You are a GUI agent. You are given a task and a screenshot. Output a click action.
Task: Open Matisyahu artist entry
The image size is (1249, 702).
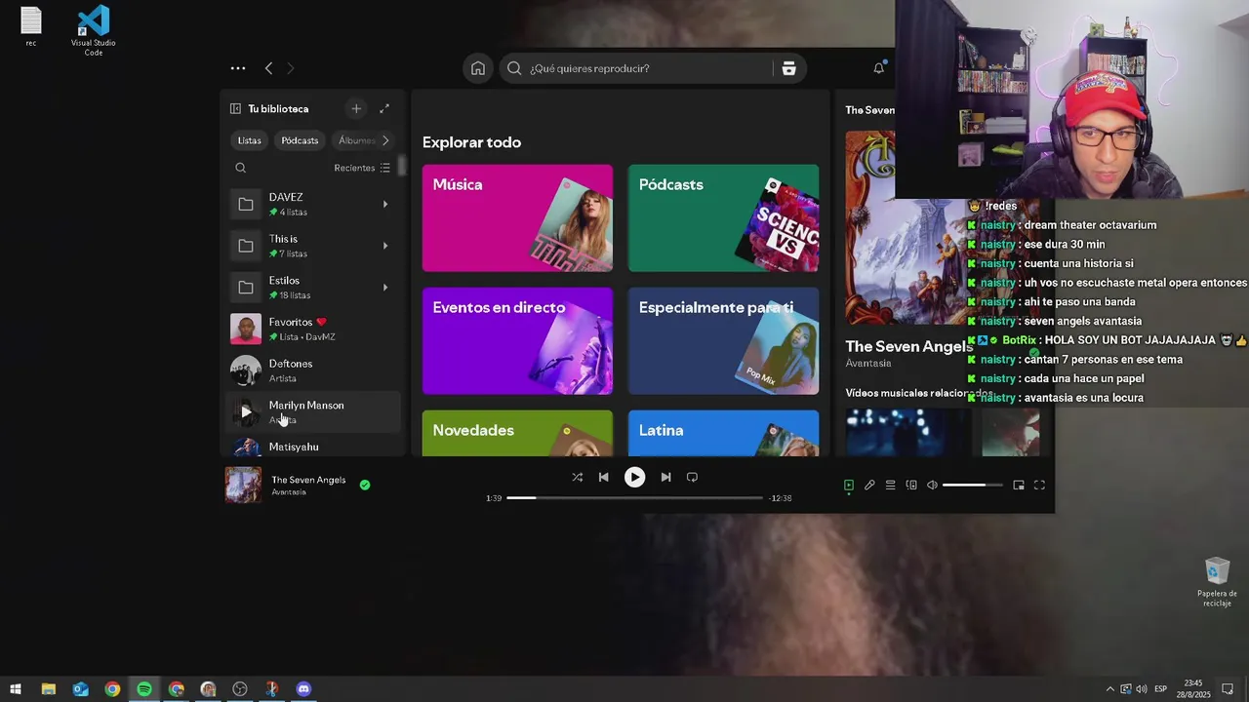[314, 447]
